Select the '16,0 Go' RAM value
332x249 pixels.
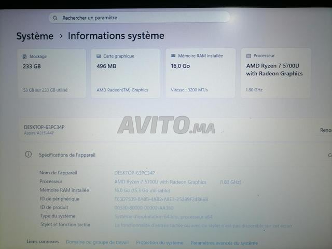tap(181, 66)
